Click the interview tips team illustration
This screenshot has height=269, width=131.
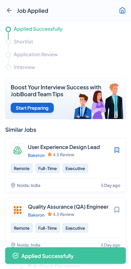point(99,101)
